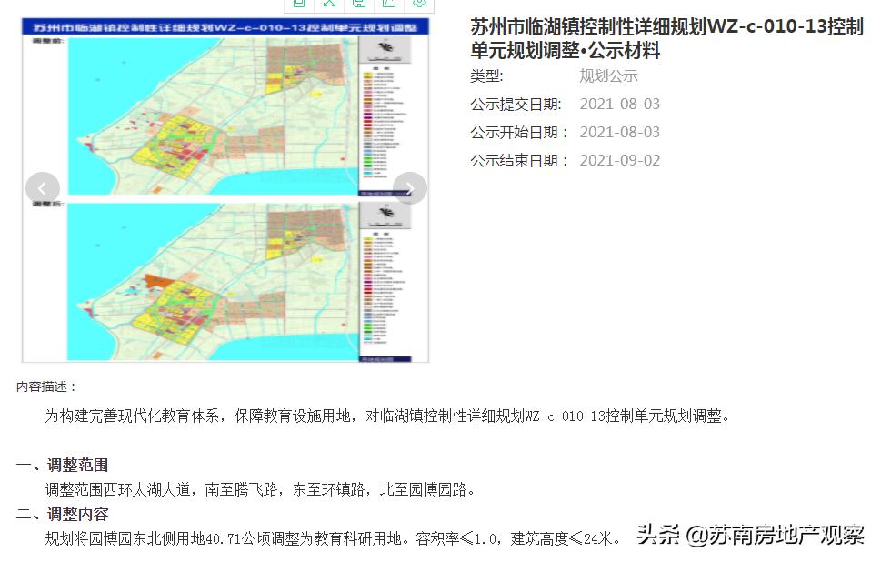Click a yellow legend color swatch on the map

366,75
